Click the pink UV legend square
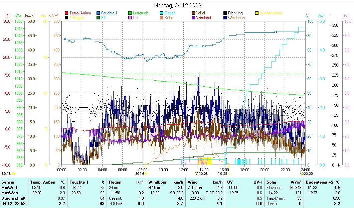354x208 pixels. tap(130, 18)
